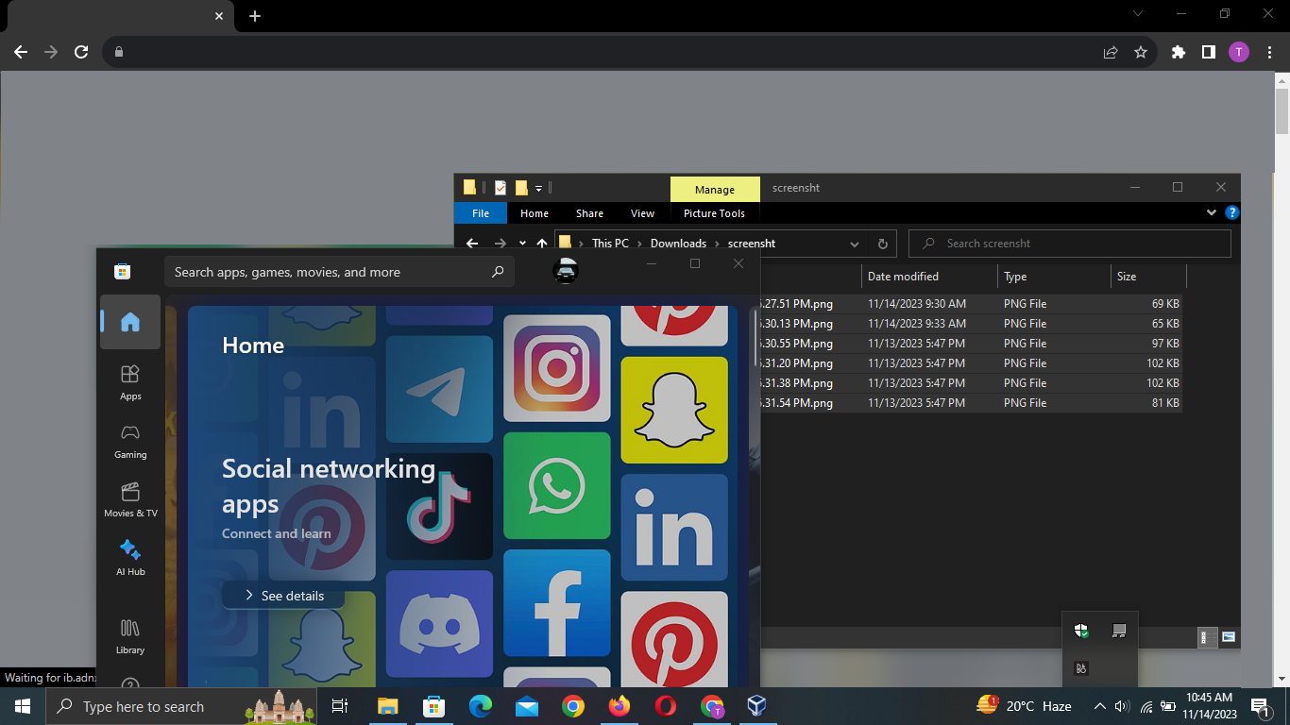Share this page from Chrome address bar
Image resolution: width=1290 pixels, height=725 pixels.
[1111, 52]
